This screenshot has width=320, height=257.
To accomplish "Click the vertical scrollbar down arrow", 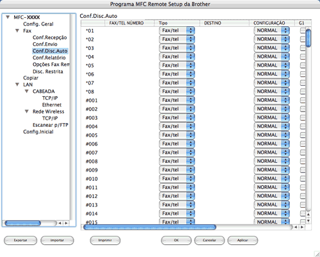I will [308, 220].
